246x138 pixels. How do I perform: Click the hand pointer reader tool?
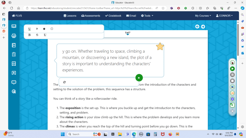pyautogui.click(x=232, y=63)
